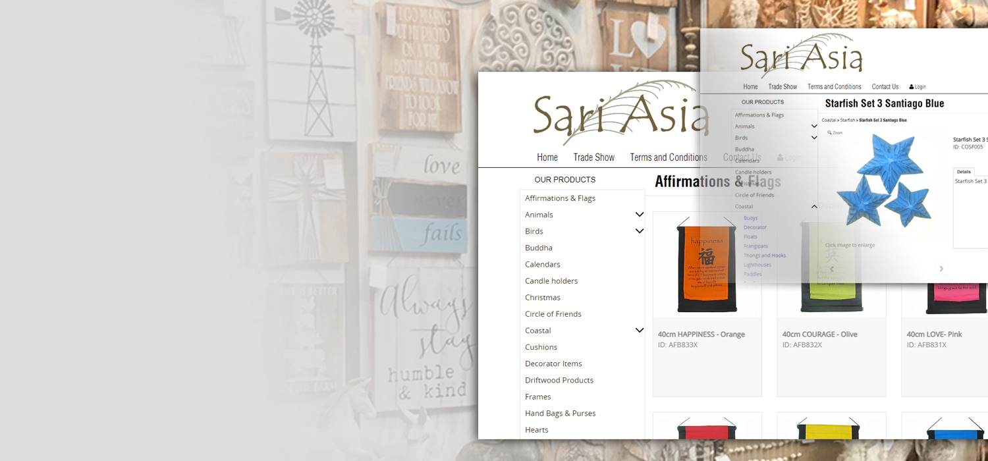The width and height of the screenshot is (988, 461).
Task: Open the Hearts category
Action: pyautogui.click(x=537, y=429)
